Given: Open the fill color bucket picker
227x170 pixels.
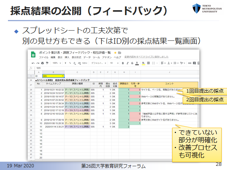Looking at the screenshot, I should [143, 63].
